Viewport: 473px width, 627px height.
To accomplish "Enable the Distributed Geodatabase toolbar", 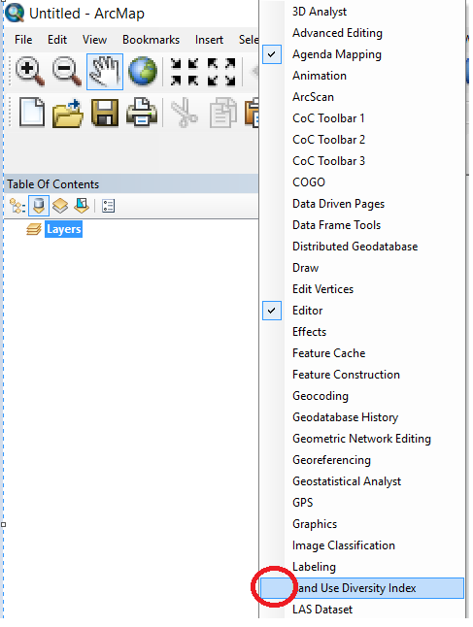I will (362, 247).
